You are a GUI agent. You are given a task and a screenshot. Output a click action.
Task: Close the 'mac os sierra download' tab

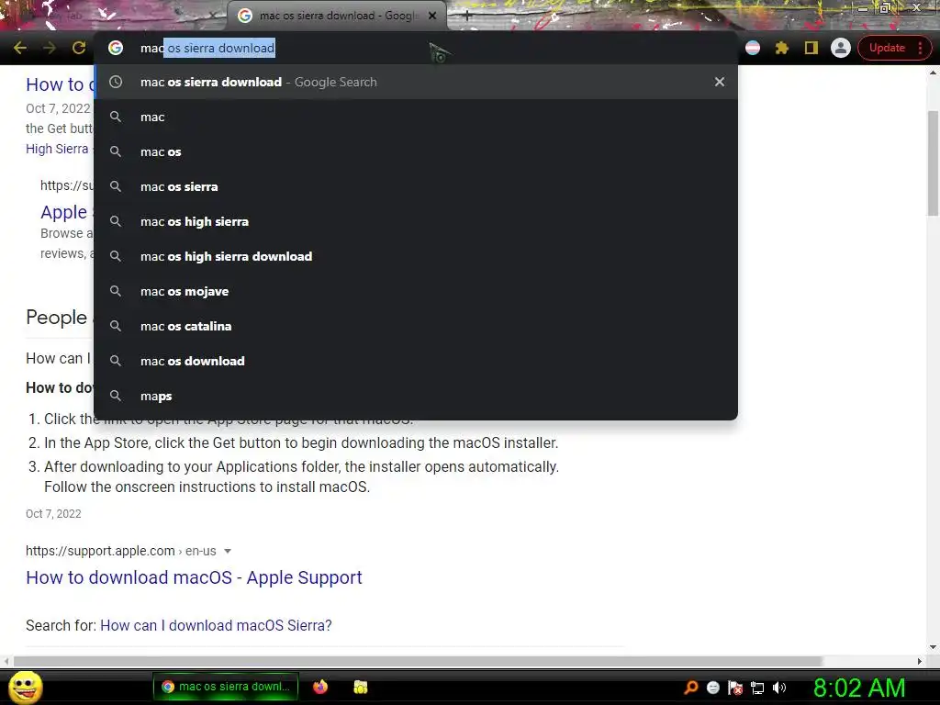click(432, 17)
